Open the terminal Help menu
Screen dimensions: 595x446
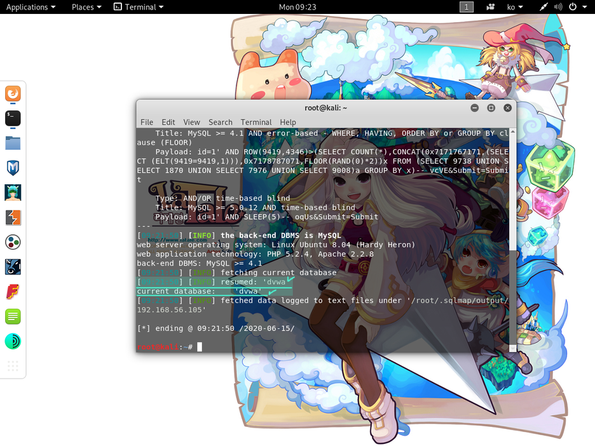288,122
